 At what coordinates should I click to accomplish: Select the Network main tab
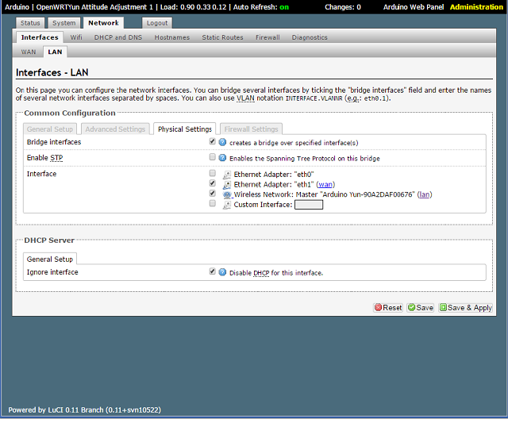(x=104, y=23)
